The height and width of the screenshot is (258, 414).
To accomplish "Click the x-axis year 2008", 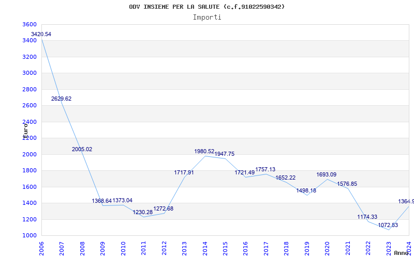I will click(82, 249).
